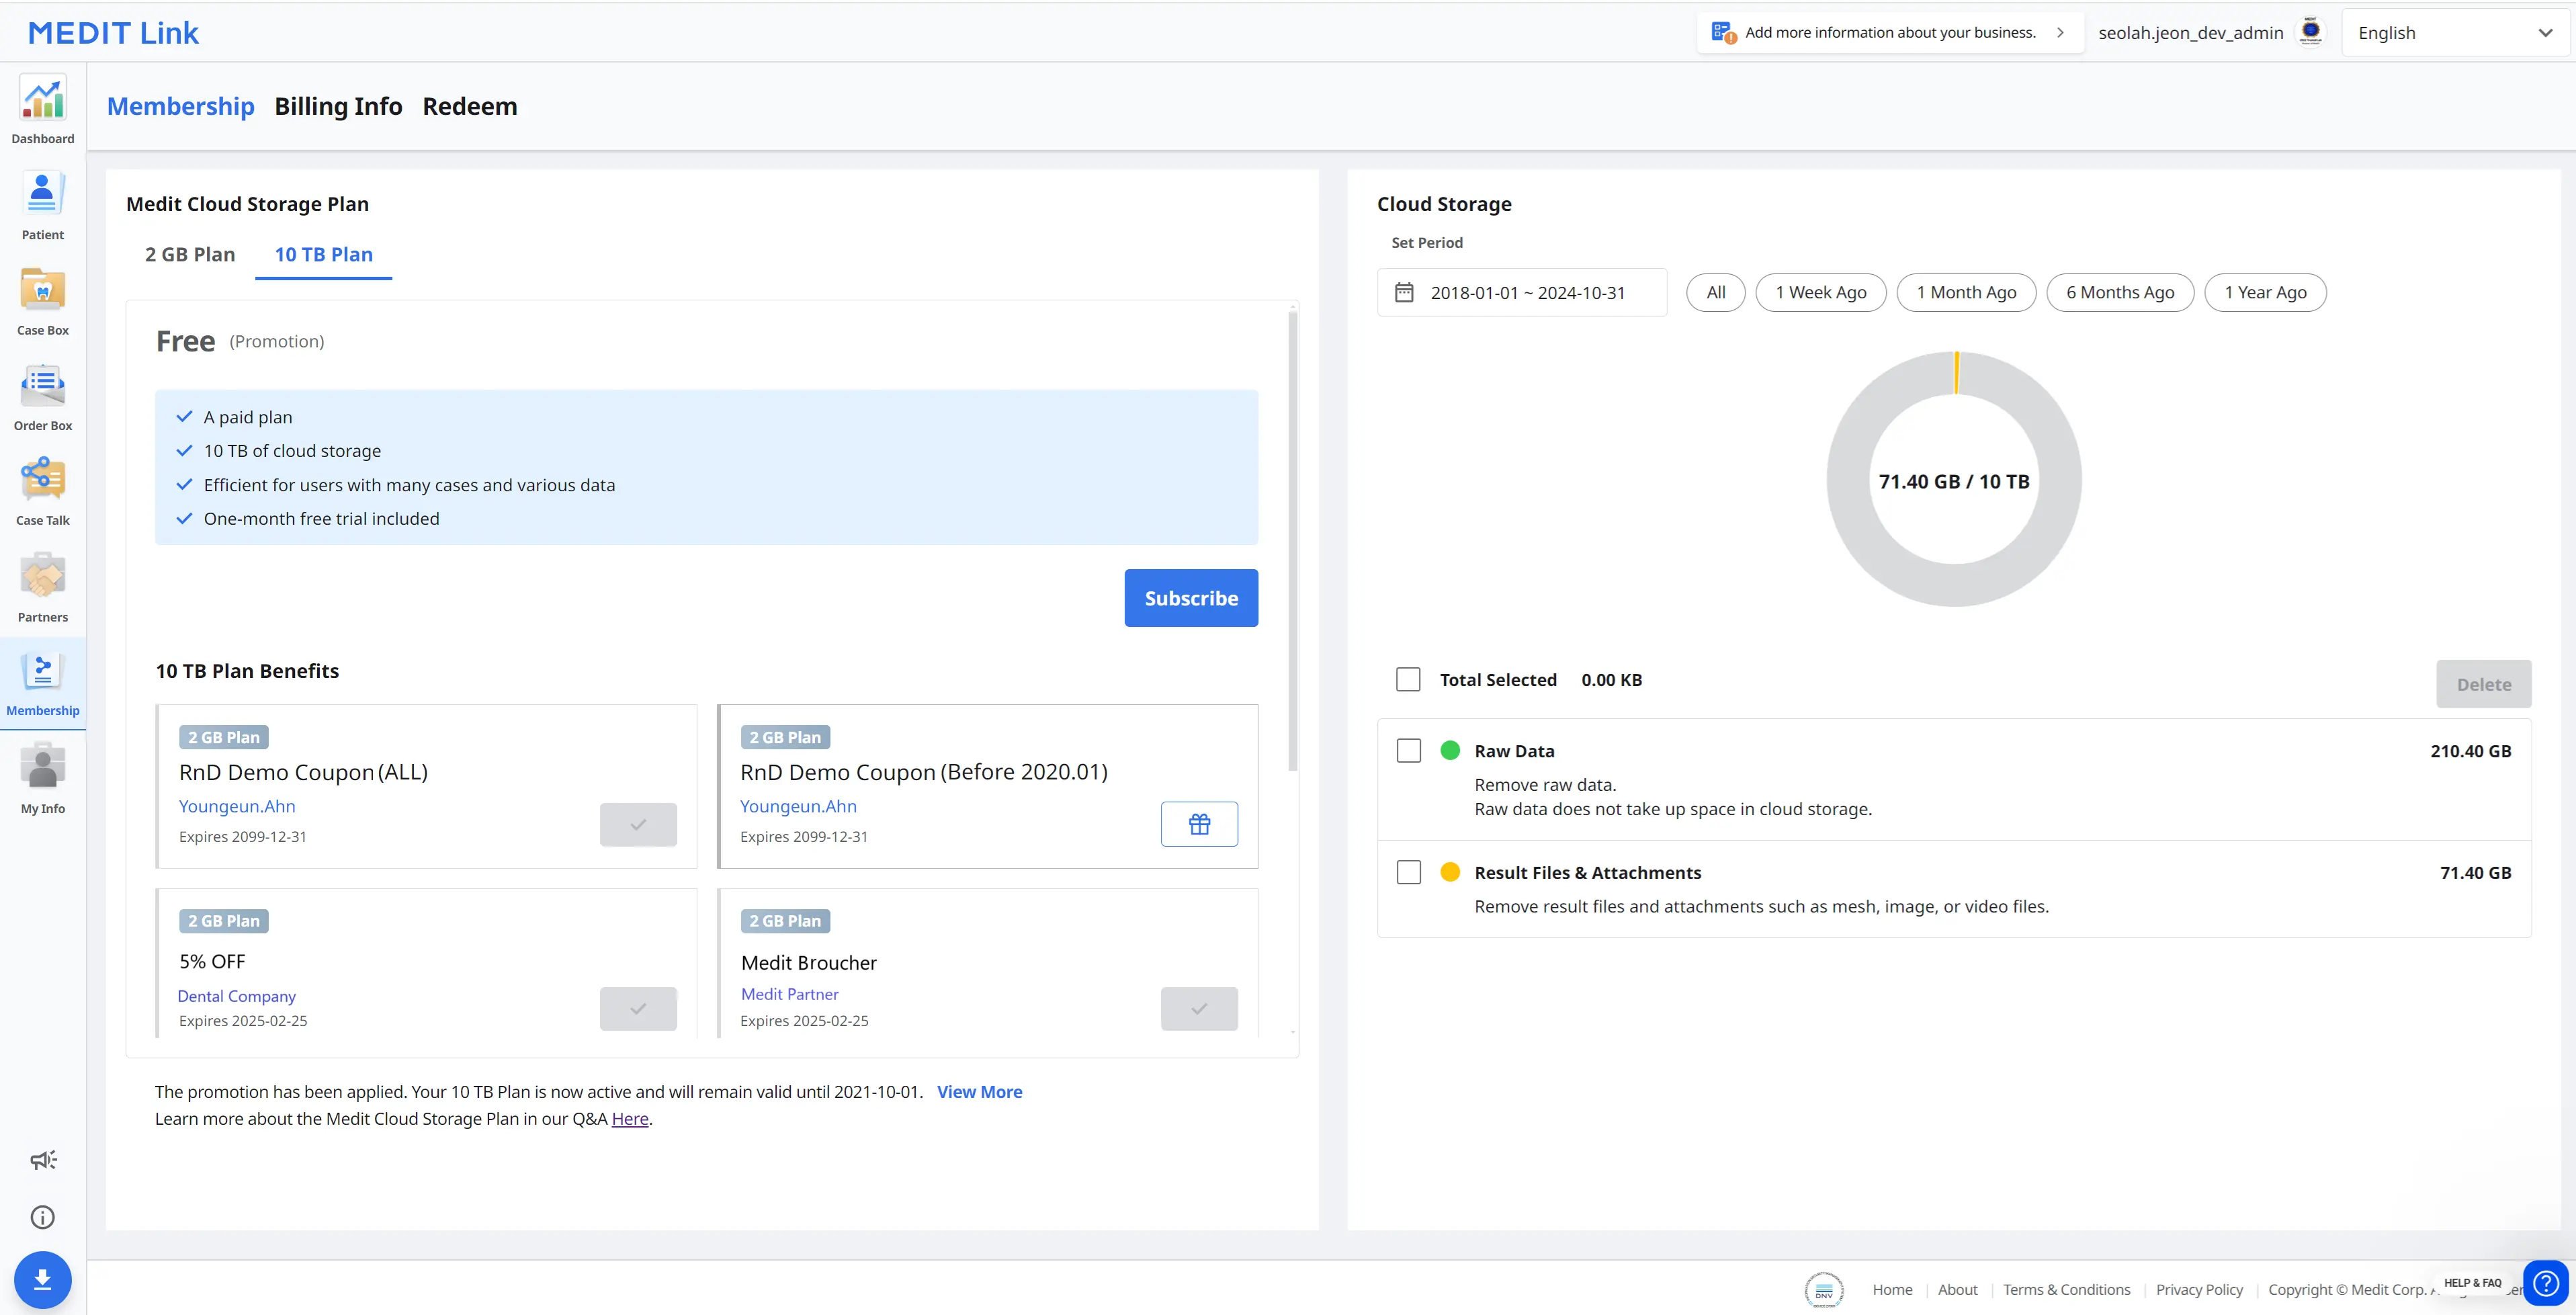
Task: Click the plan panel vertical scrollbar
Action: tap(1292, 541)
